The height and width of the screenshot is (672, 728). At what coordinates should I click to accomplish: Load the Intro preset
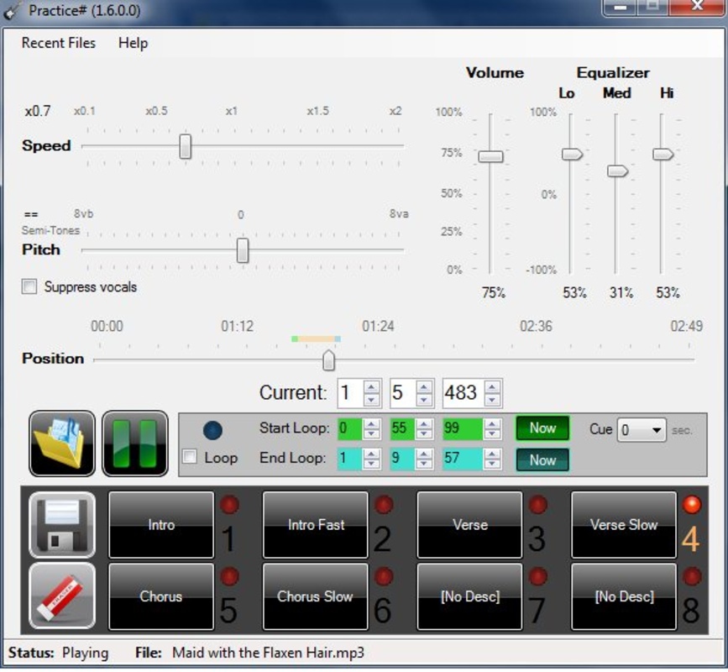161,525
